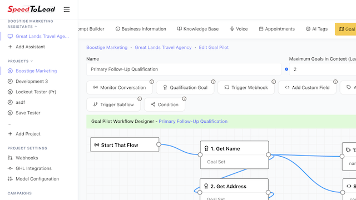Screen dimensions: 356x200
Task: Select the 1. Get Name node
Action: point(235,155)
